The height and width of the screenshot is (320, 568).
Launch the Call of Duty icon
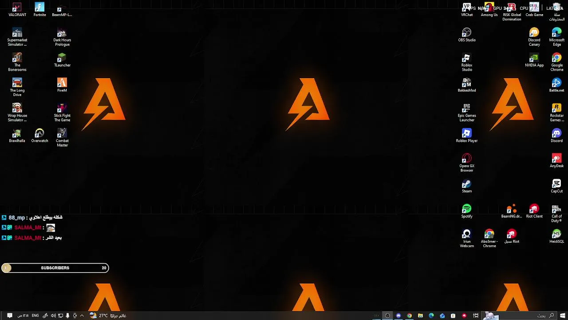[x=557, y=214]
